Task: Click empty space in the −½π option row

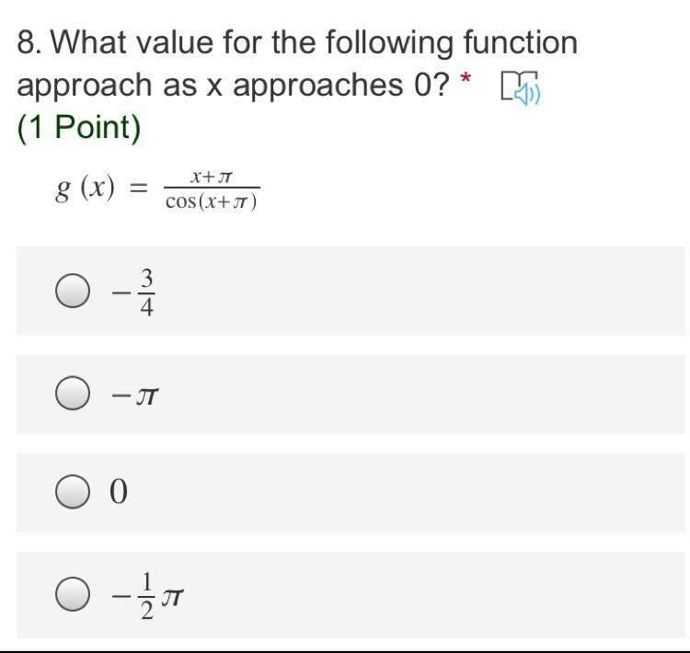Action: coord(414,596)
